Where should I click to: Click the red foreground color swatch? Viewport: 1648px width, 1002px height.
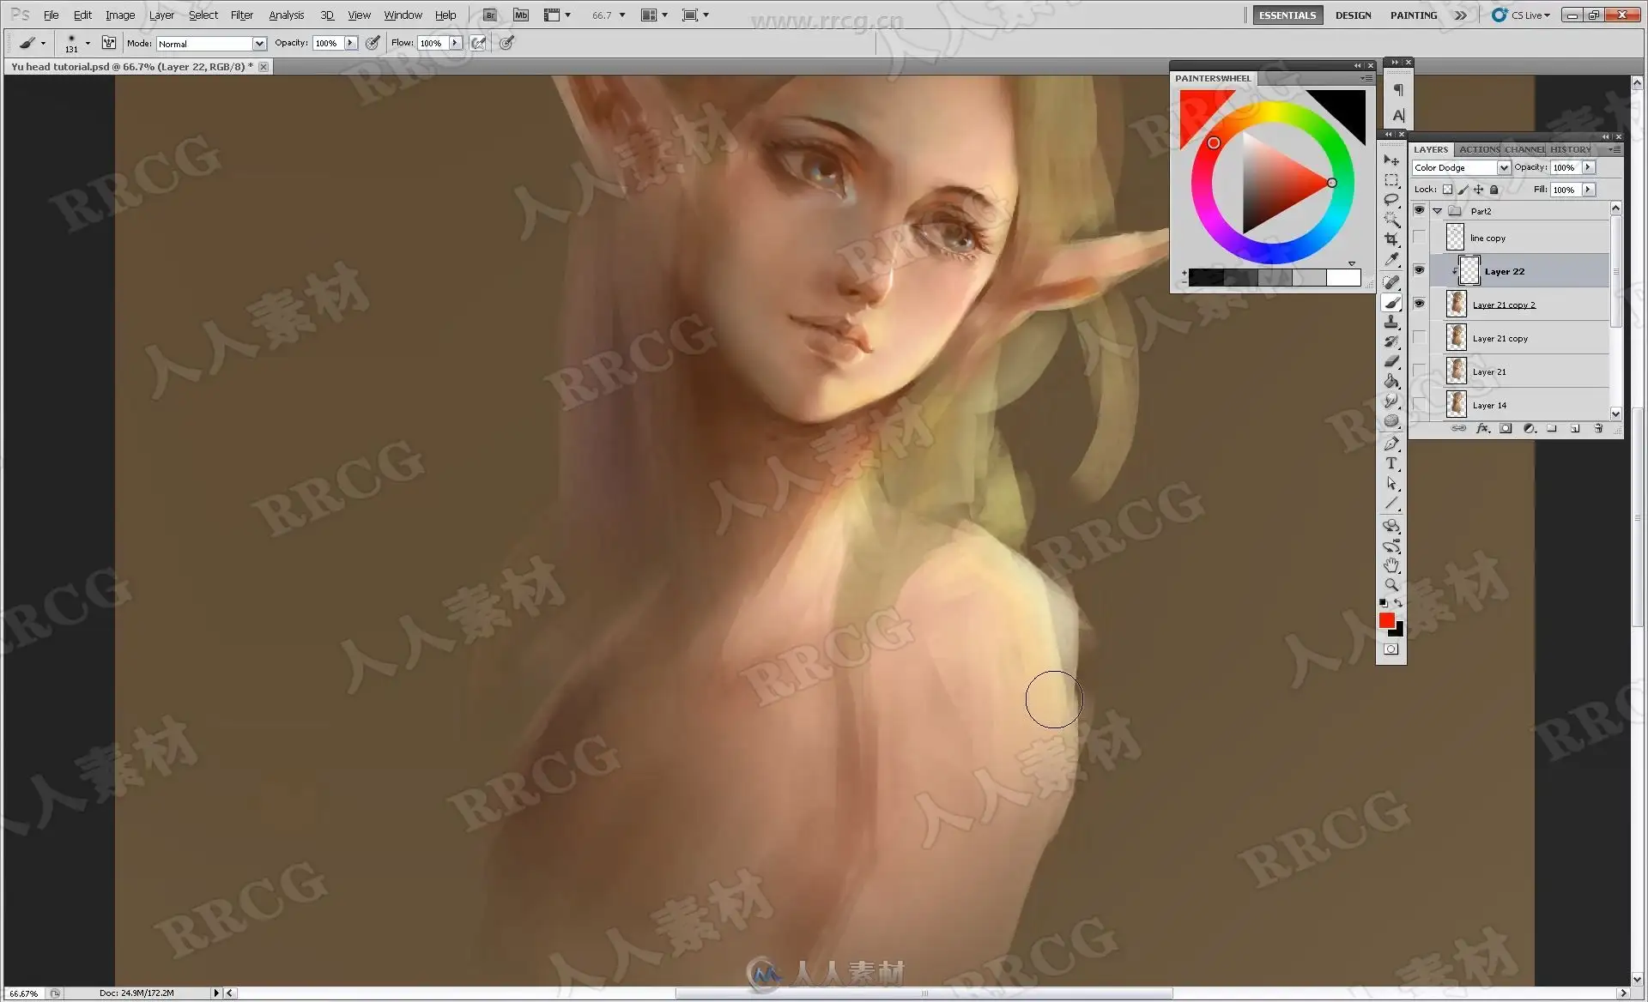point(1386,620)
